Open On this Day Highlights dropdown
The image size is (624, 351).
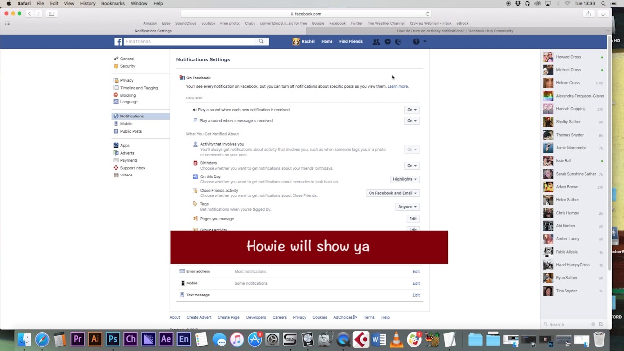click(405, 179)
